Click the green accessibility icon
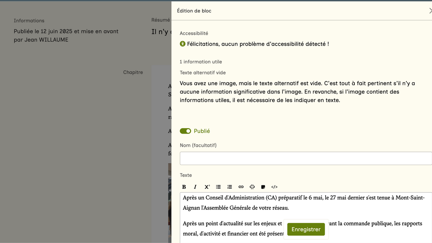This screenshot has width=432, height=243. point(183,44)
